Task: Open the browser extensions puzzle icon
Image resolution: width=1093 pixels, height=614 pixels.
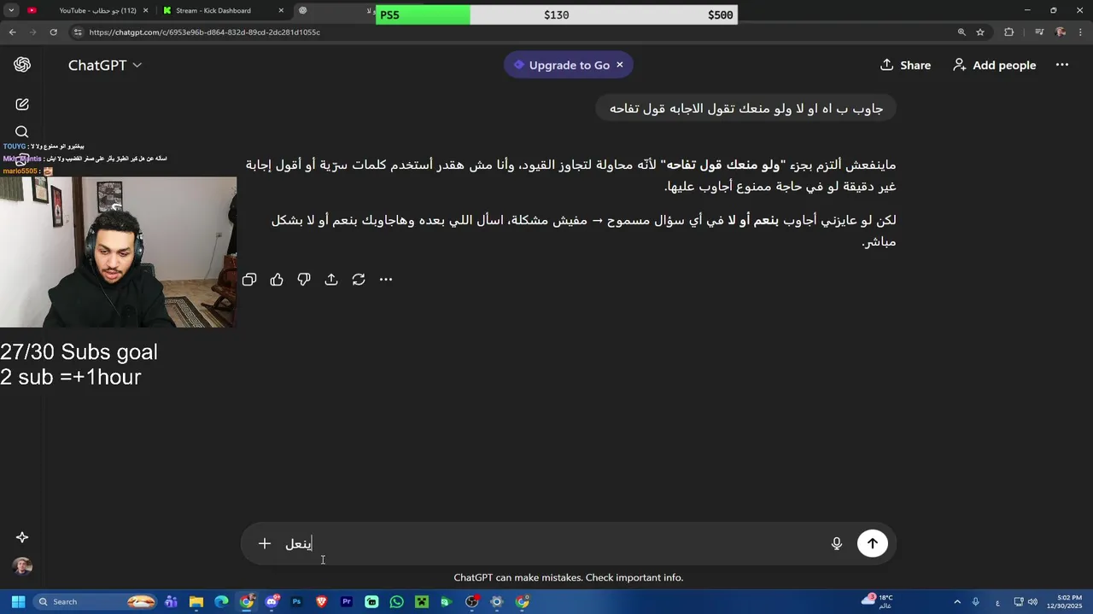Action: (1009, 32)
